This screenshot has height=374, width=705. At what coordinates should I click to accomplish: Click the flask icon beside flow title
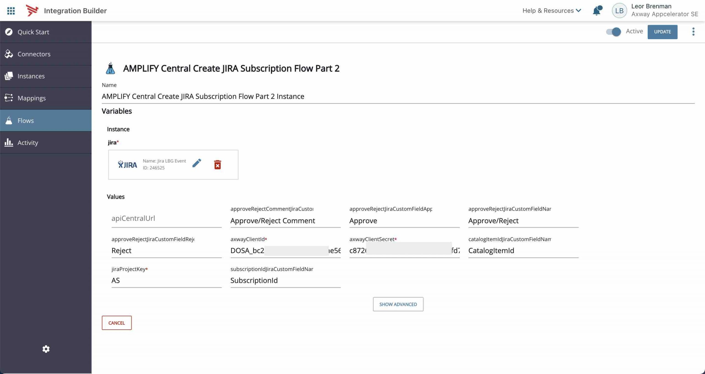pyautogui.click(x=110, y=68)
